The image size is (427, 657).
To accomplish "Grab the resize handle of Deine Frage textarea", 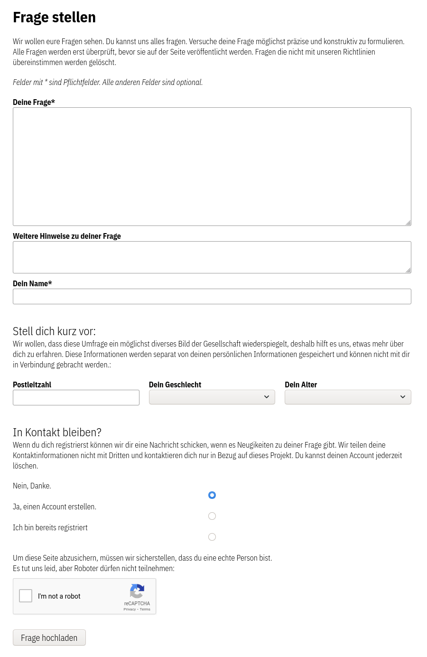I will [x=408, y=223].
